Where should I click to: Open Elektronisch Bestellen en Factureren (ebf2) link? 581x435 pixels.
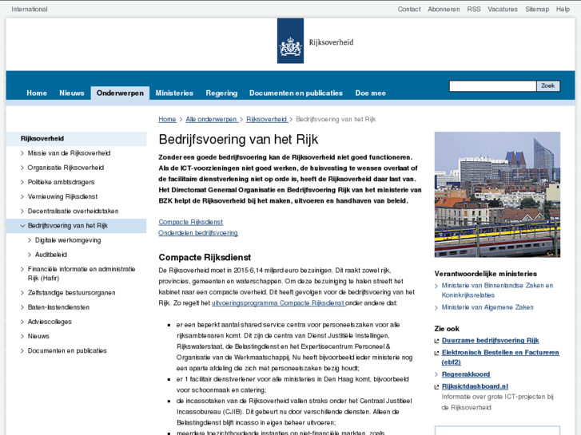point(500,358)
